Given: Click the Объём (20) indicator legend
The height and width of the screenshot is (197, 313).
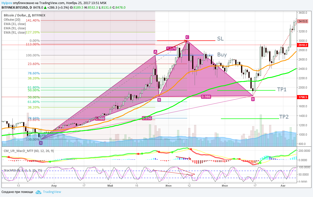Looking at the screenshot, I should pos(12,20).
